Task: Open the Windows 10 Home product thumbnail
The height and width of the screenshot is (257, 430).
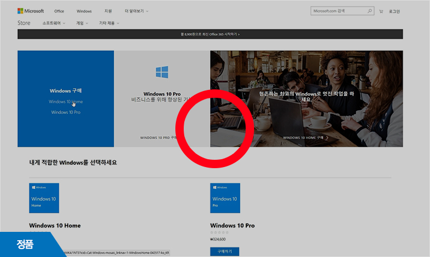Action: (44, 198)
